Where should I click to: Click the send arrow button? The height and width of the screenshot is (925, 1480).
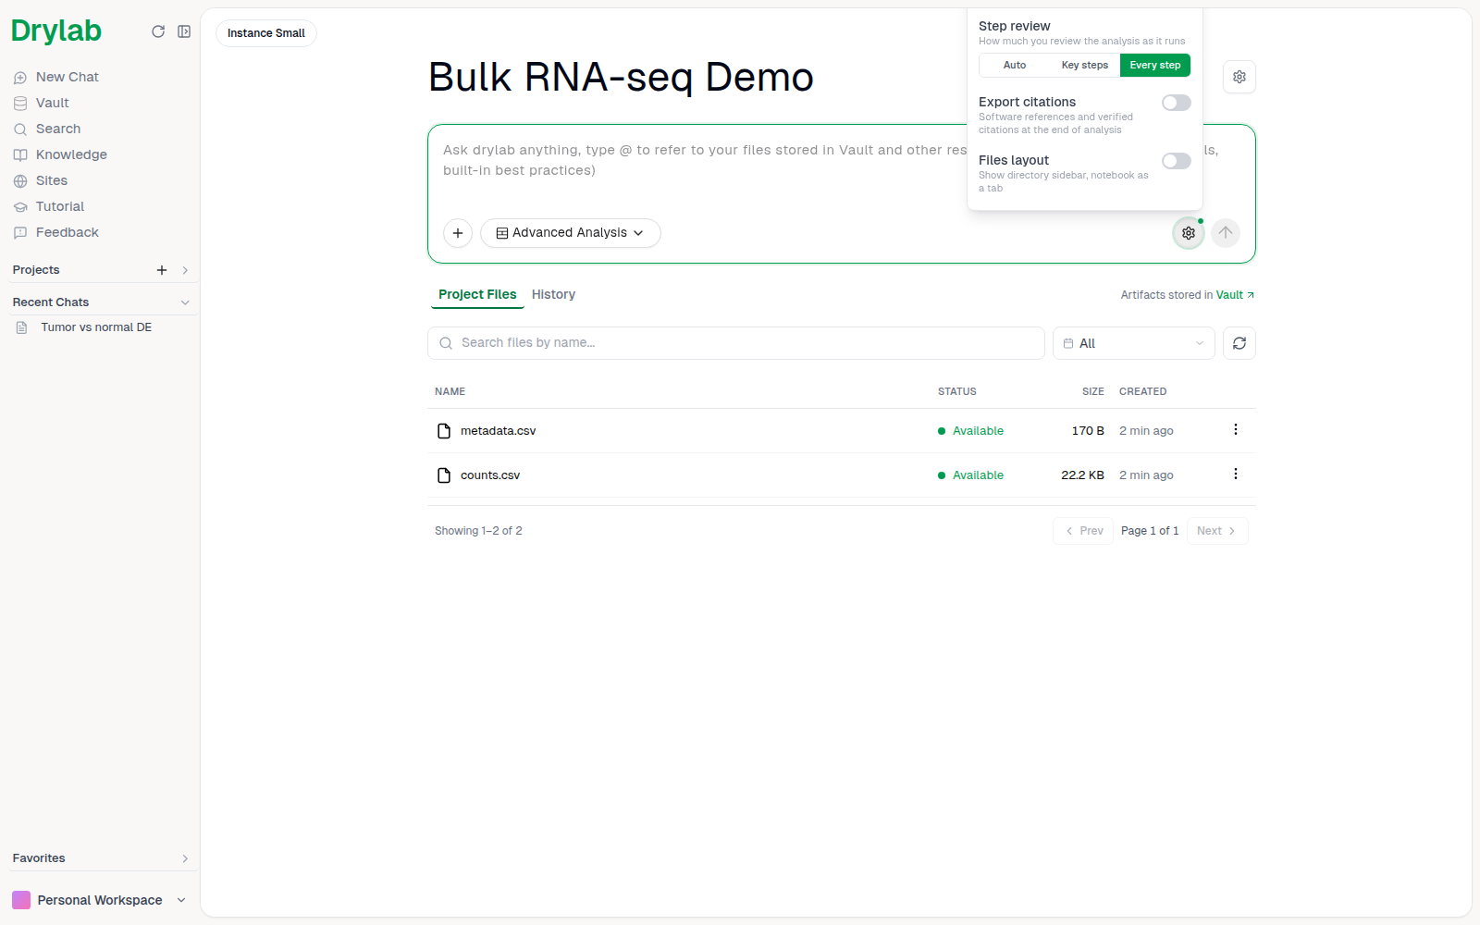[1226, 233]
